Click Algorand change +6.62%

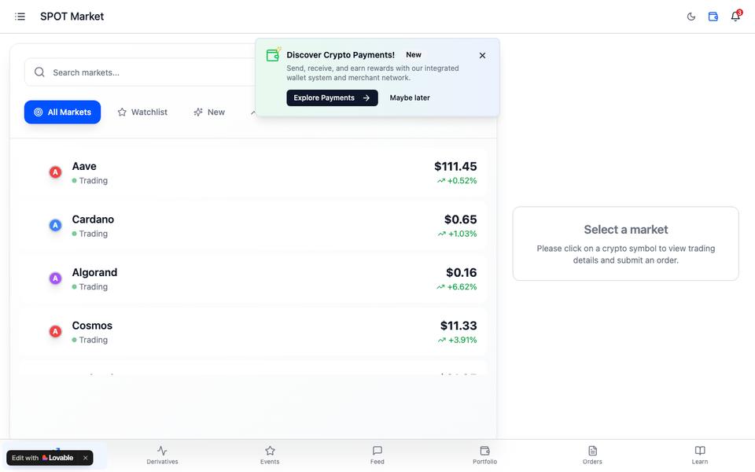tap(456, 286)
